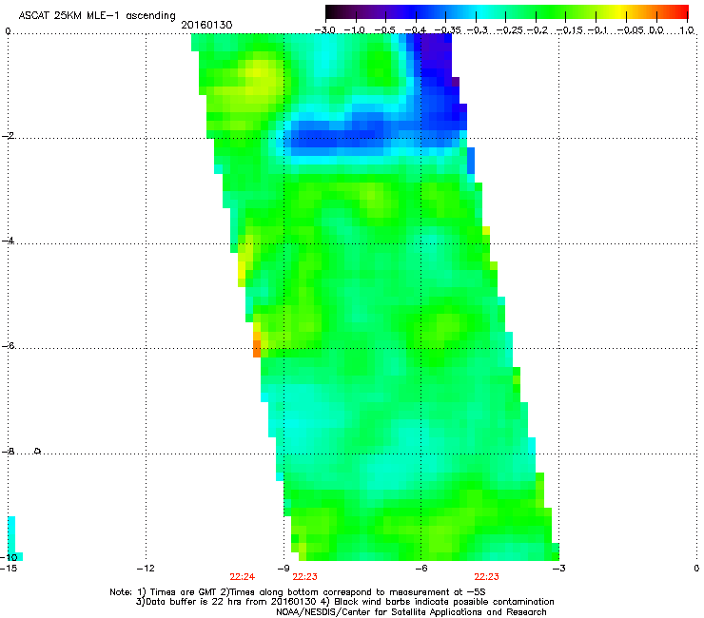The image size is (704, 618).
Task: Click the orange data cell in the swath
Action: click(x=256, y=349)
